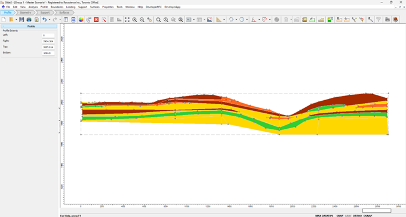Click the brown gradient soil profile icon
This screenshot has width=406, height=217.
[304, 20]
